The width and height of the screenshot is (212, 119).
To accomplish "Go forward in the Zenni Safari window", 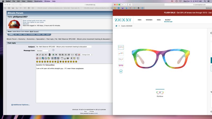I will tap(125, 4).
